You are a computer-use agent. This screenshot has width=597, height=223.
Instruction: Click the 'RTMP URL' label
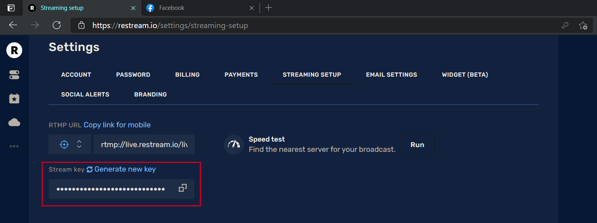click(65, 125)
